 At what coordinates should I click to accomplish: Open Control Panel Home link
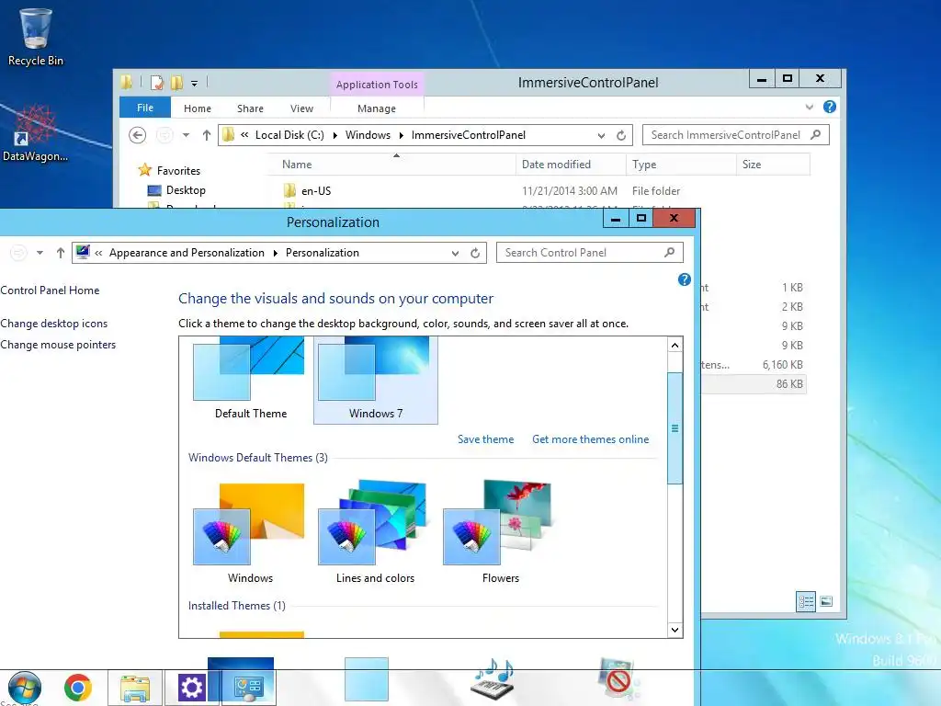tap(50, 290)
